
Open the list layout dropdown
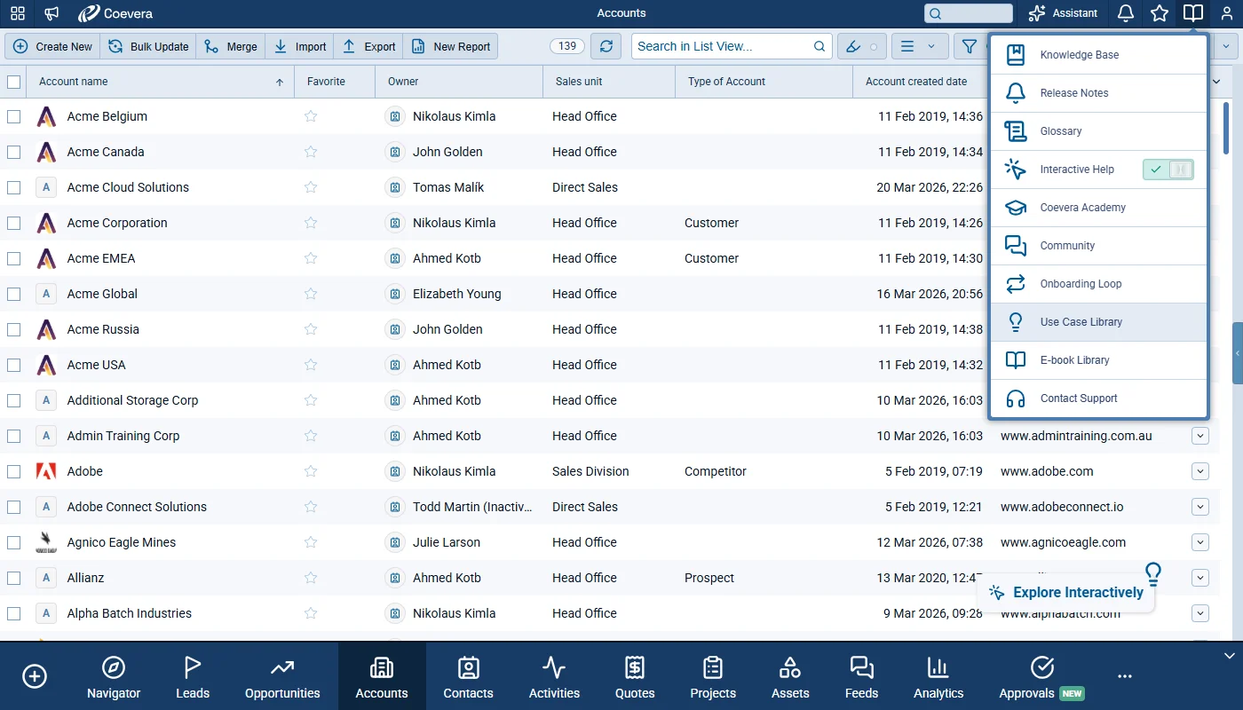coord(919,46)
